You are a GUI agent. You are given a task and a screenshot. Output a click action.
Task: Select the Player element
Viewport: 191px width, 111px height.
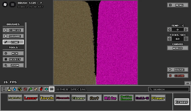coord(158,98)
